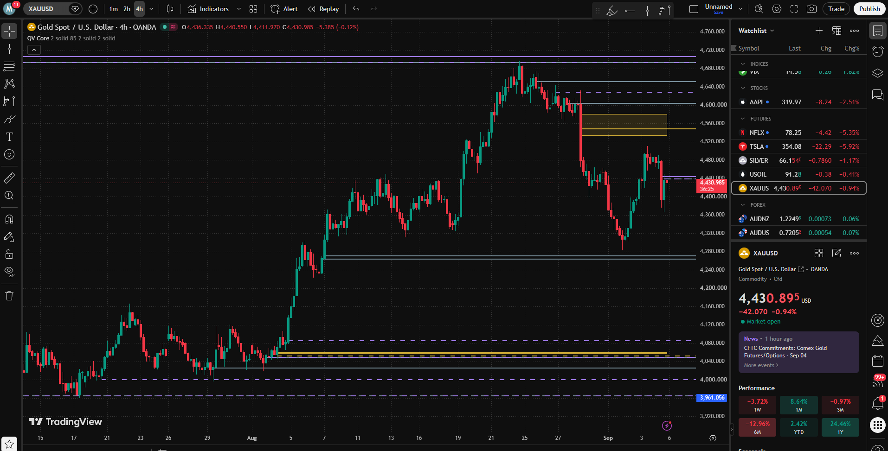Screen dimensions: 888x451
Task: Open the 1W performance tile
Action: [757, 405]
